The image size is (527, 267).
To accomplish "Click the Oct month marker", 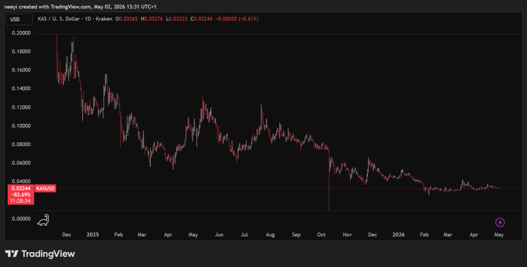I will (321, 235).
